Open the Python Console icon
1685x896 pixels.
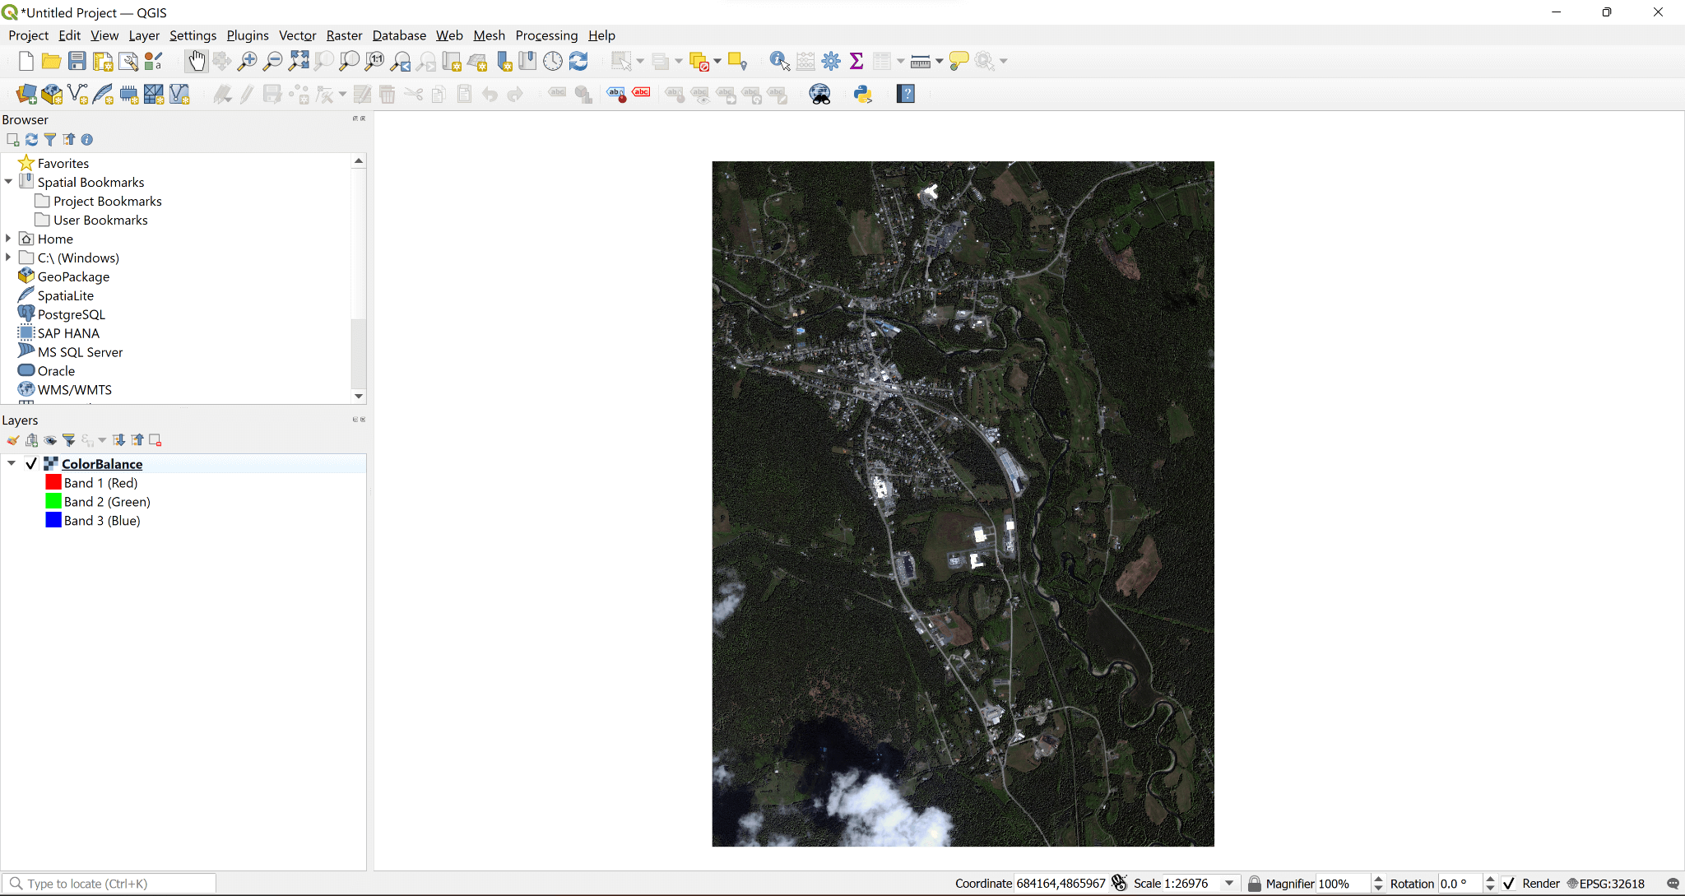pos(863,94)
